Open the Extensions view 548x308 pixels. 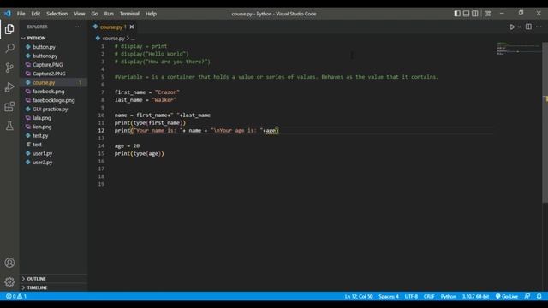coord(9,106)
